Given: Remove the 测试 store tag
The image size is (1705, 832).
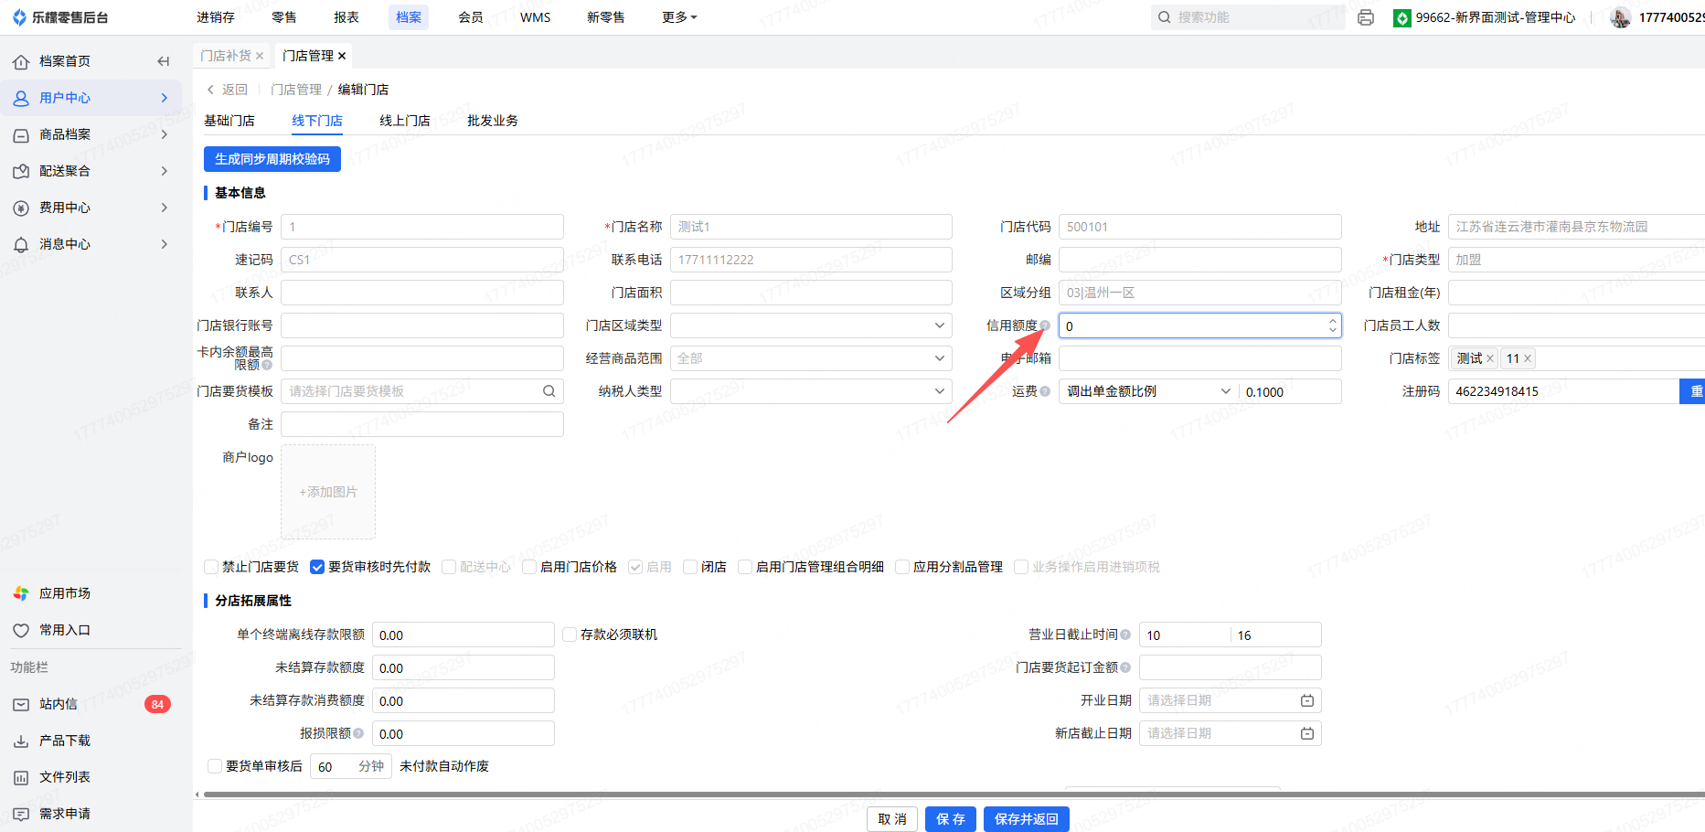Looking at the screenshot, I should tap(1490, 358).
